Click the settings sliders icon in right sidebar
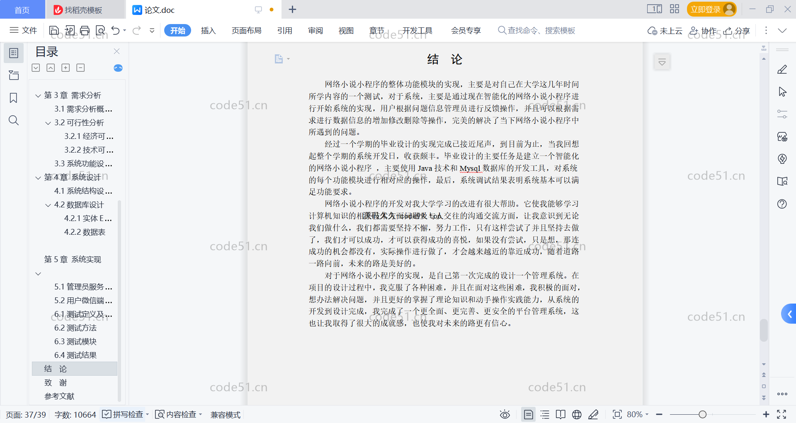 [x=782, y=114]
